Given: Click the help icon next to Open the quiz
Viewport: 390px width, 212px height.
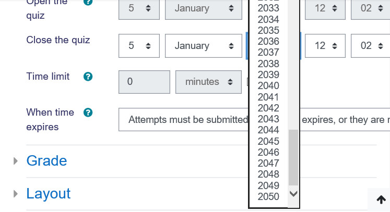Looking at the screenshot, I should pos(88,2).
